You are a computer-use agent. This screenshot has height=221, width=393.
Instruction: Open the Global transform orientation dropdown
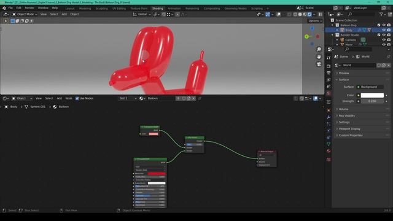coord(142,14)
